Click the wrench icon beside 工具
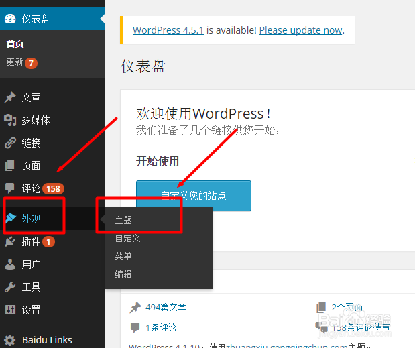415x348 pixels. coord(10,287)
